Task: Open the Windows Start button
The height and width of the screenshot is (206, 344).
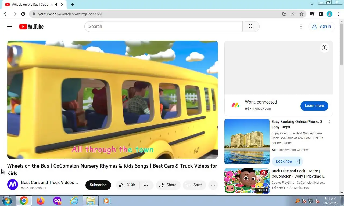Action: (x=7, y=201)
